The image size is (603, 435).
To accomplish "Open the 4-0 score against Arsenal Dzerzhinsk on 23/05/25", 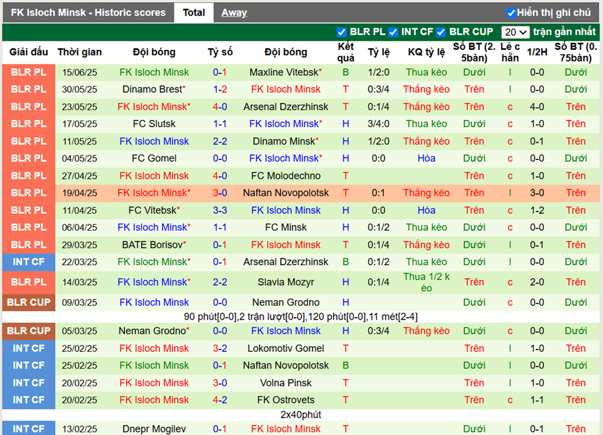I will click(220, 106).
